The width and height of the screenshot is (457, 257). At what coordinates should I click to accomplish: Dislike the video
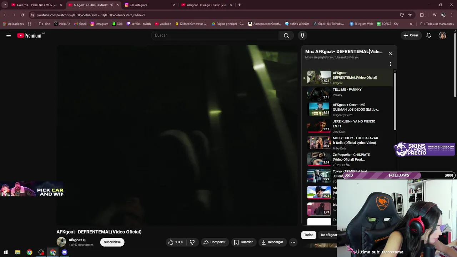point(192,242)
